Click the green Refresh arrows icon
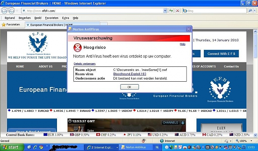 pyautogui.click(x=171, y=11)
